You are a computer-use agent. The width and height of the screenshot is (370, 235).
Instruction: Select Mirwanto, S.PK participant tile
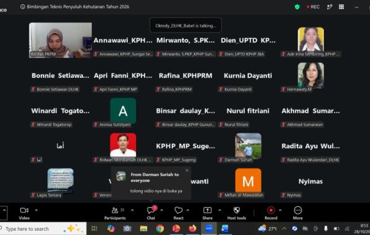point(186,40)
